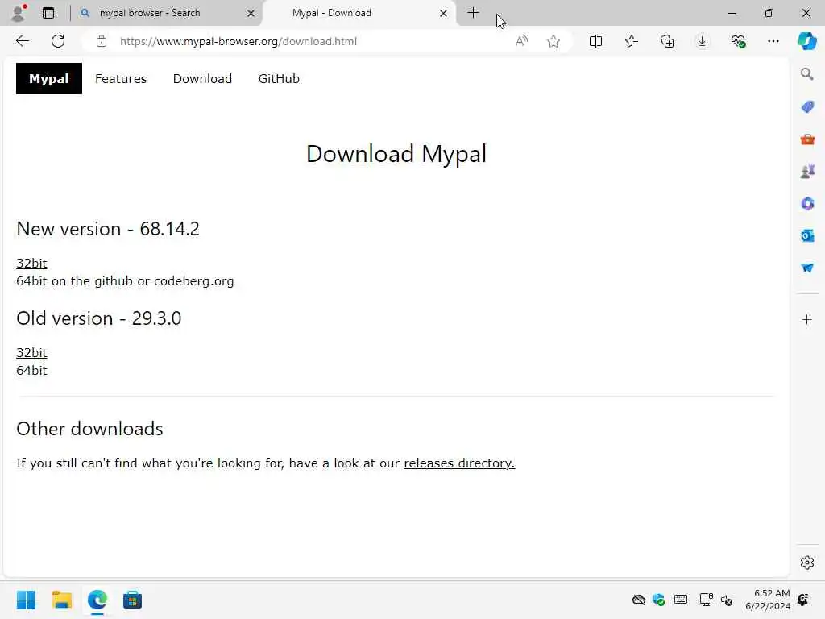The image size is (825, 619).
Task: Click the New version - 68.14.2 heading
Action: pos(108,229)
